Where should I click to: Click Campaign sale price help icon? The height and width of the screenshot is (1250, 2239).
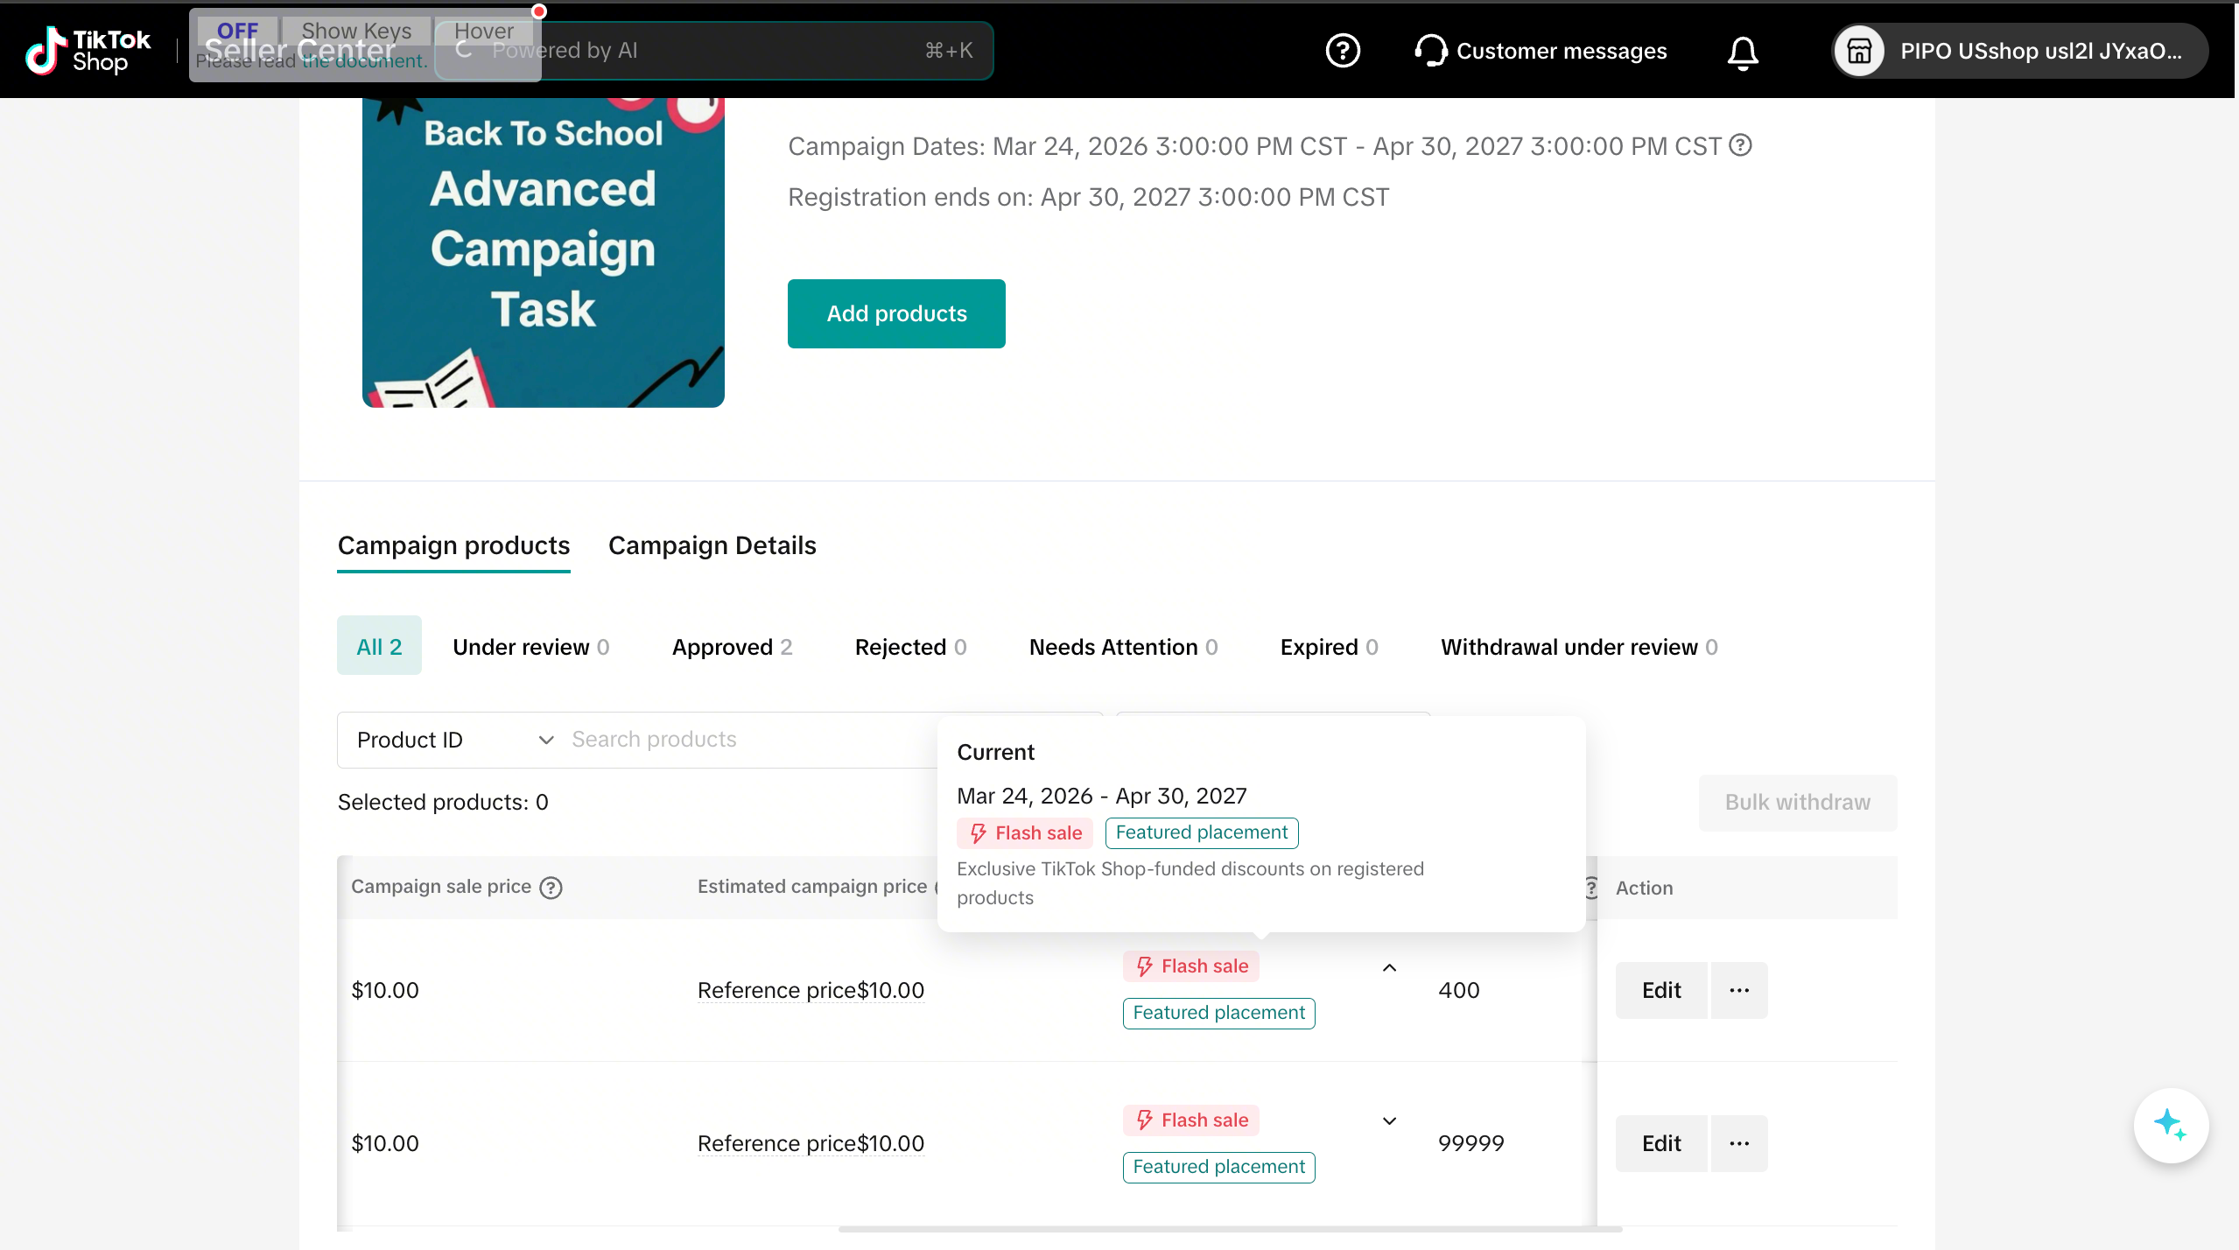click(551, 888)
